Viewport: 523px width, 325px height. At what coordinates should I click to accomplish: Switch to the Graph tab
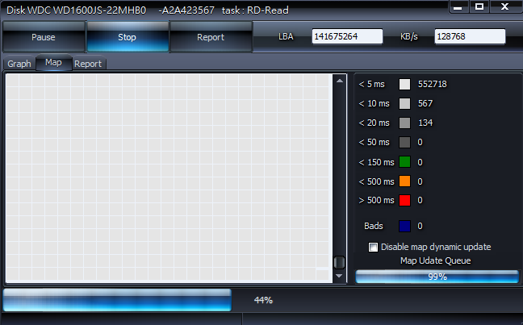[x=19, y=64]
